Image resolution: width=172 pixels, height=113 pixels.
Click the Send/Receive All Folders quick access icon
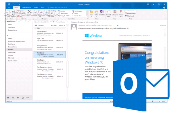click(9, 4)
